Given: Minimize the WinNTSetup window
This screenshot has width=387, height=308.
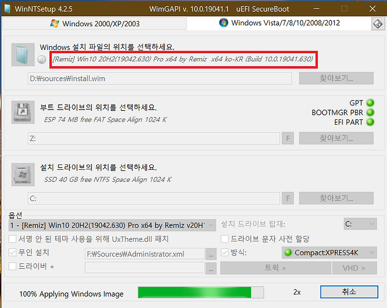Looking at the screenshot, I should [x=316, y=9].
